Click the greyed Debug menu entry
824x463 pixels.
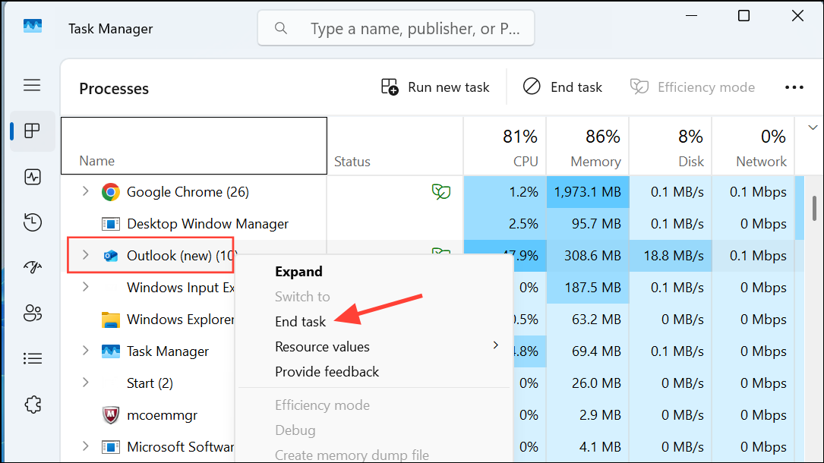295,430
